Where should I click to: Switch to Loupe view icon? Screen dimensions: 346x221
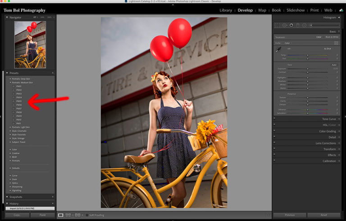(x=61, y=215)
